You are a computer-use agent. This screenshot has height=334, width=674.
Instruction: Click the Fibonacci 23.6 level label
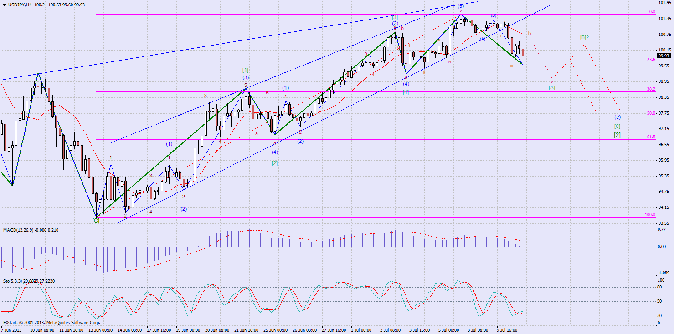(x=651, y=60)
